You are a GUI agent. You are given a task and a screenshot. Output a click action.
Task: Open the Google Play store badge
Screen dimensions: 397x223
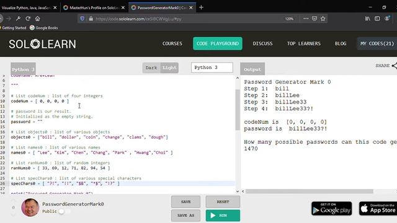(x=332, y=208)
